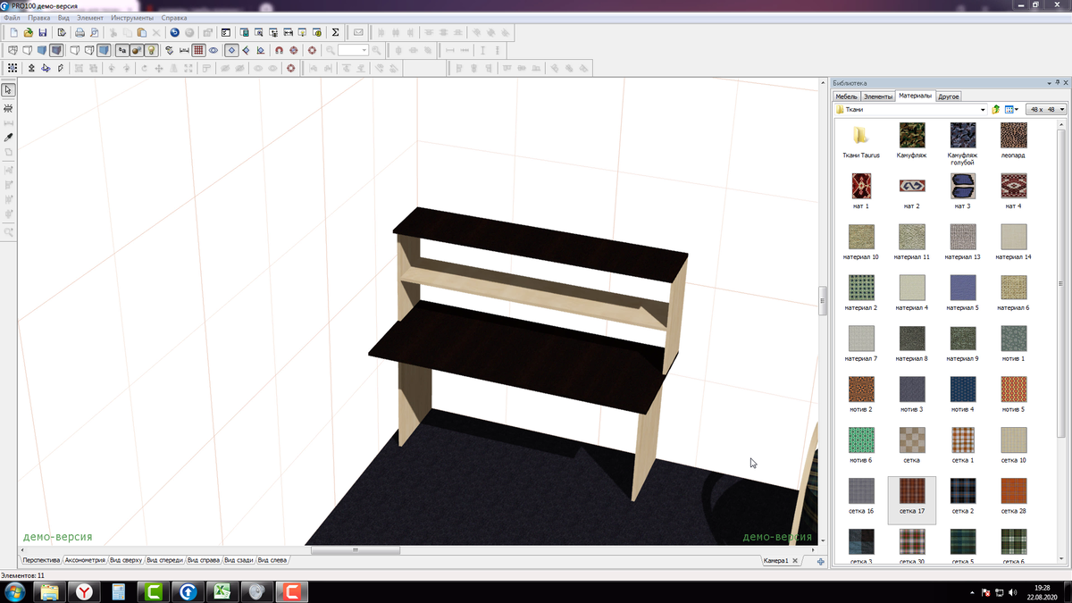Viewport: 1072px width, 603px height.
Task: Open Excel from the taskbar
Action: tap(222, 591)
